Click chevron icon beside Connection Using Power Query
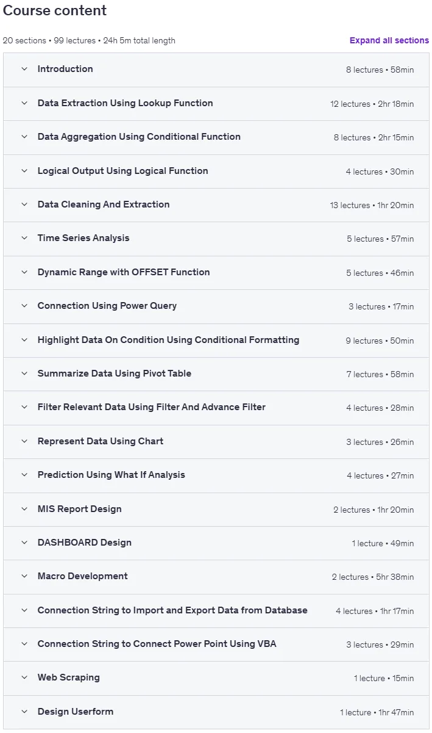This screenshot has height=733, width=432. pos(24,306)
